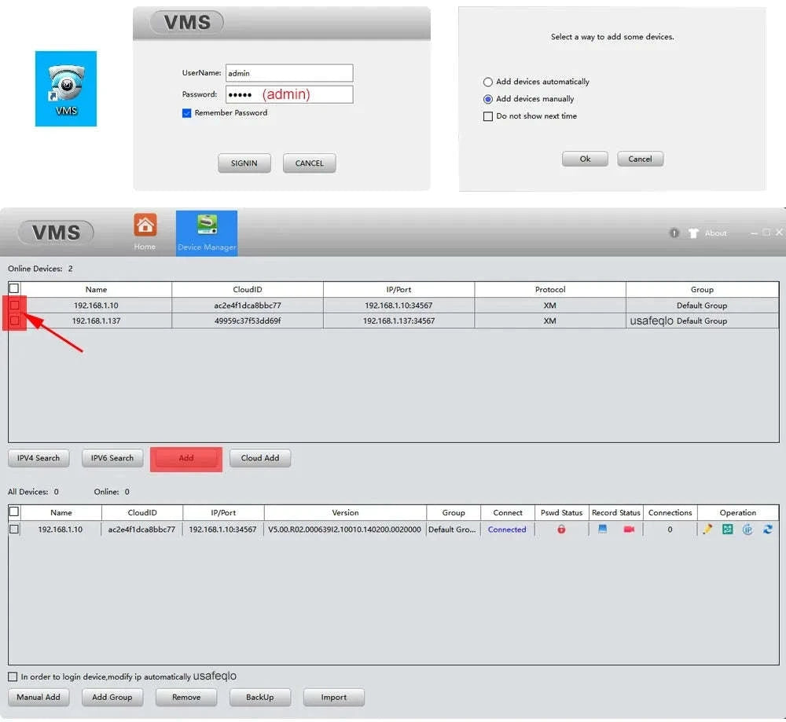Click the 192.168.1.137:34567 IP/Port cell
The image size is (786, 722).
399,321
